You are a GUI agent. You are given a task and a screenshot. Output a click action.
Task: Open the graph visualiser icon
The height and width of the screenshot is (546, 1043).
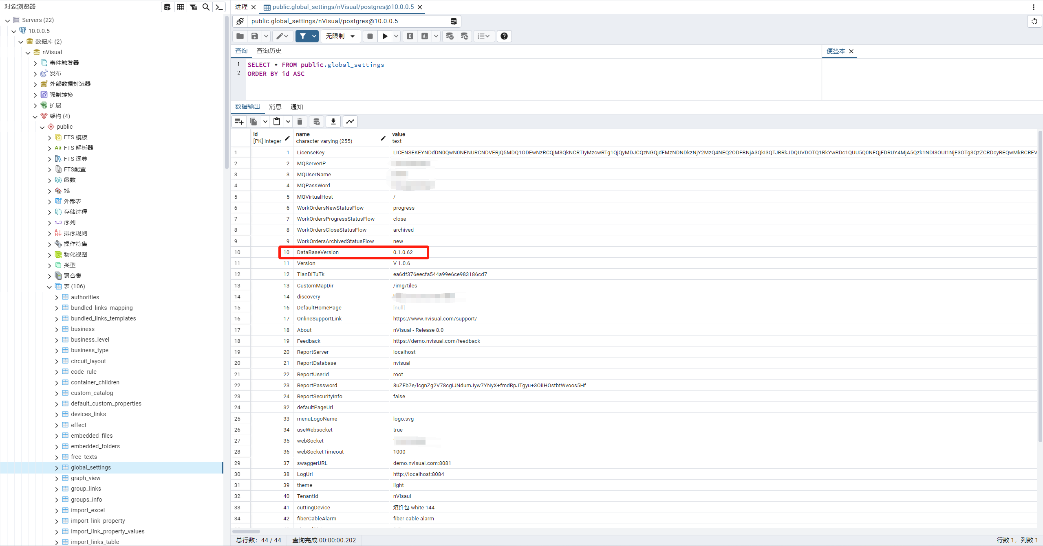pos(350,121)
